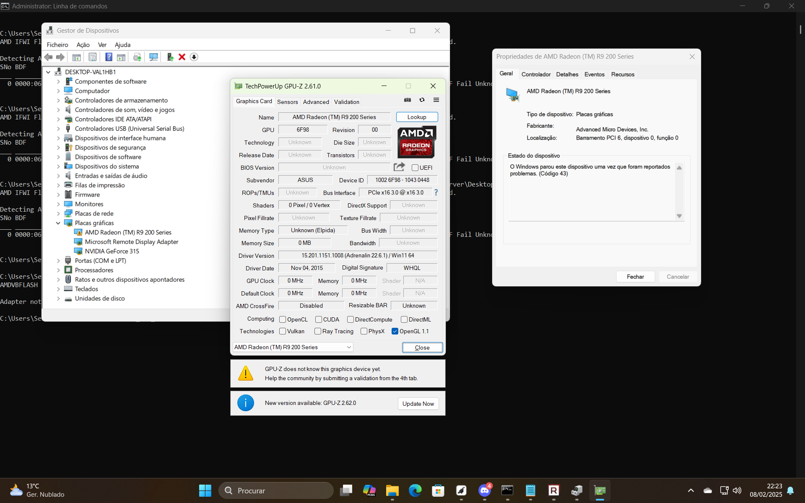Expand Controladores de armazenamento node
The height and width of the screenshot is (503, 805).
click(58, 101)
